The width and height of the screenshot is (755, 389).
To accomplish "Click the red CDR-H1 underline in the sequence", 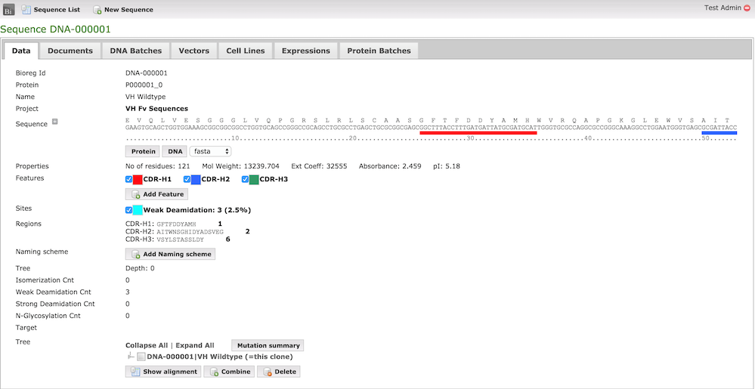I will [478, 133].
